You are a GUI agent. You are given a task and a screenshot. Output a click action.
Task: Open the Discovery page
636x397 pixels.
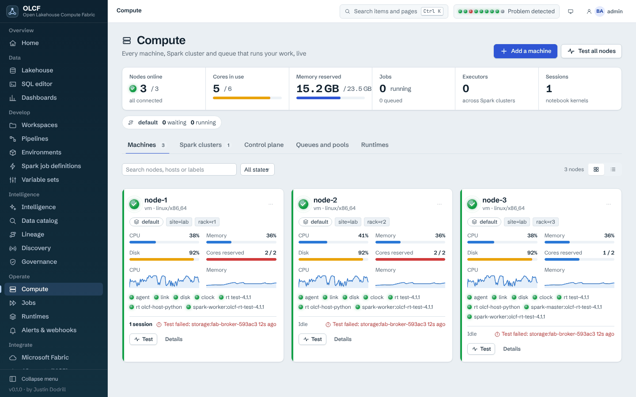click(x=53, y=248)
